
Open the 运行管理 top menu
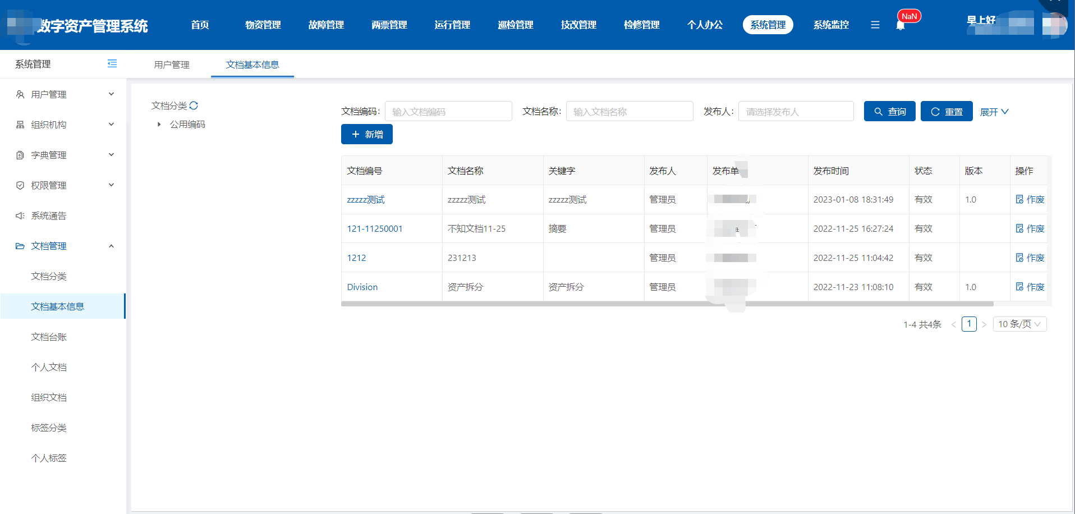tap(452, 25)
